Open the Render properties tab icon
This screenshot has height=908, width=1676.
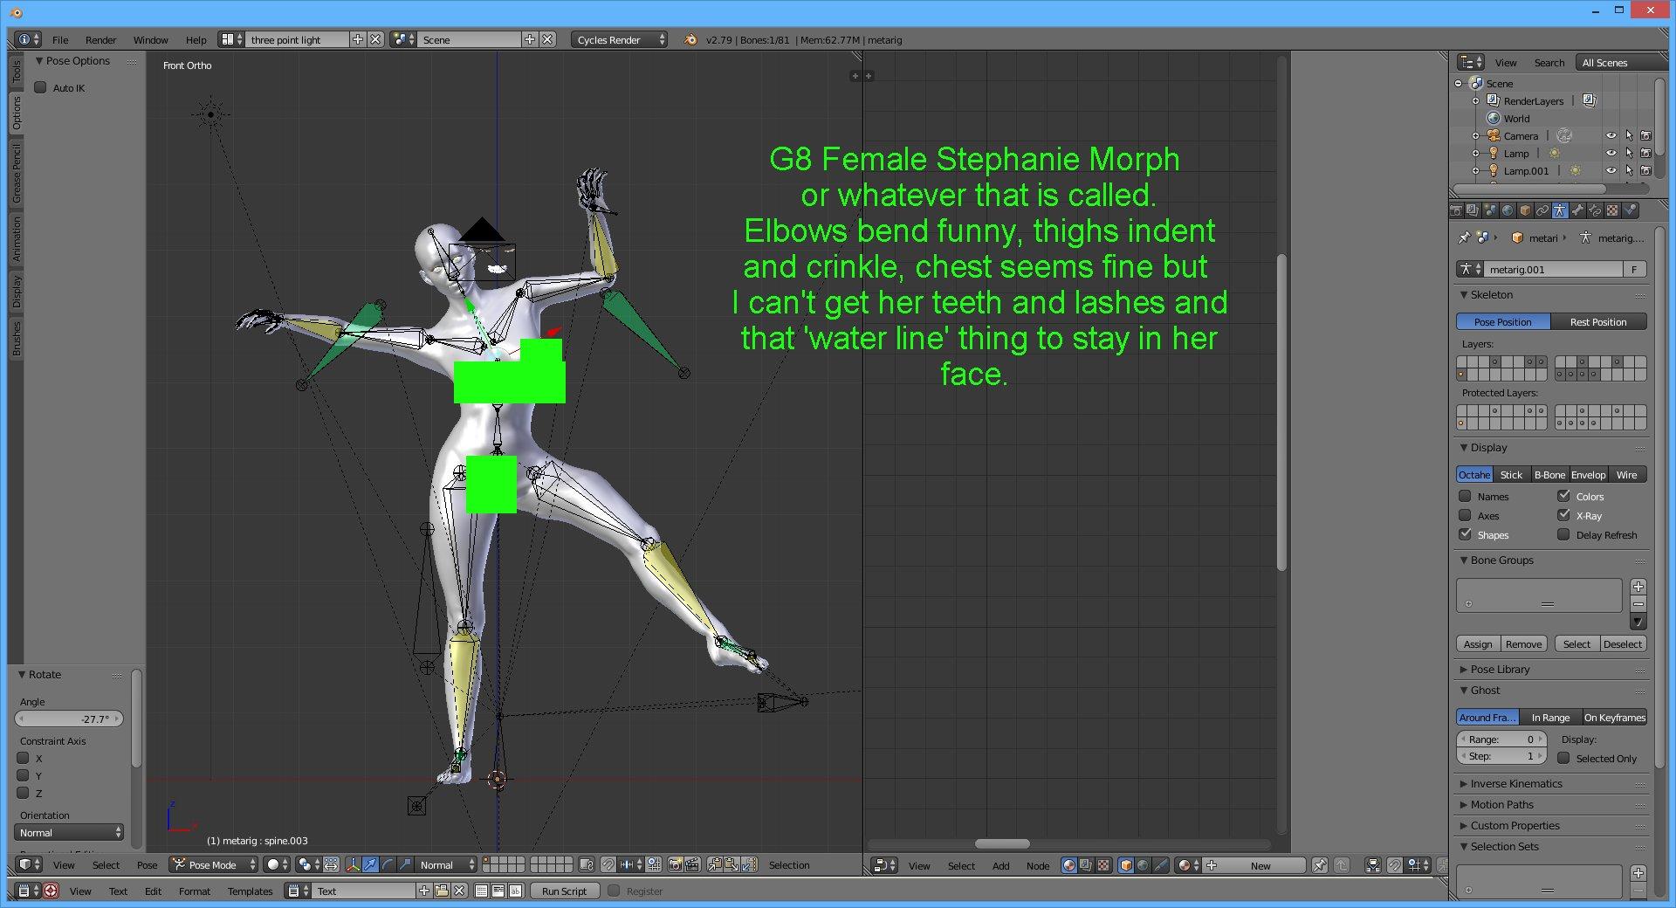point(1455,210)
